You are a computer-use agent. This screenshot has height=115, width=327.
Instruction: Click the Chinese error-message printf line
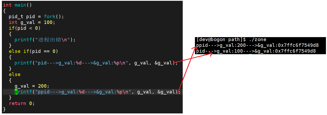pyautogui.click(x=45, y=40)
